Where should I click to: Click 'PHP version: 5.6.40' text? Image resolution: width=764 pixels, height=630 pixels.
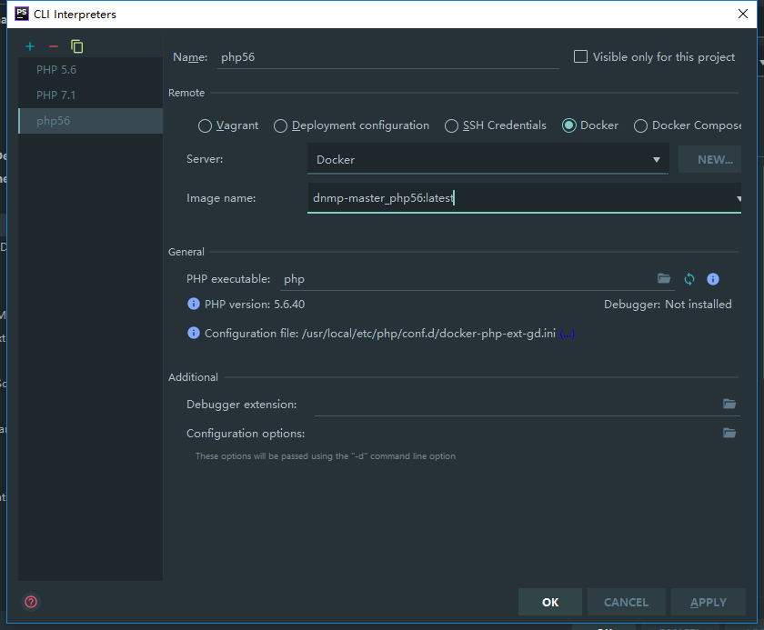pos(255,305)
